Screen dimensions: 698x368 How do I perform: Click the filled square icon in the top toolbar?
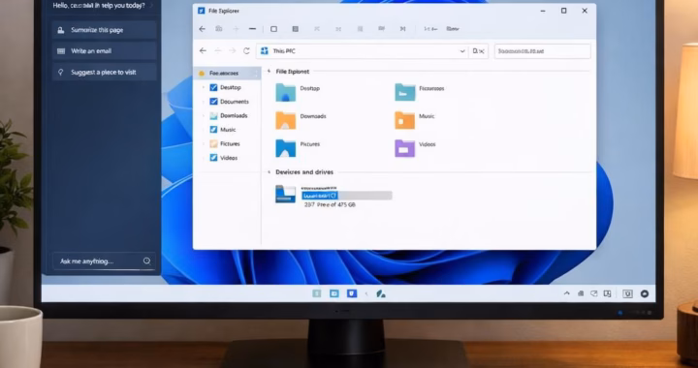tap(295, 29)
